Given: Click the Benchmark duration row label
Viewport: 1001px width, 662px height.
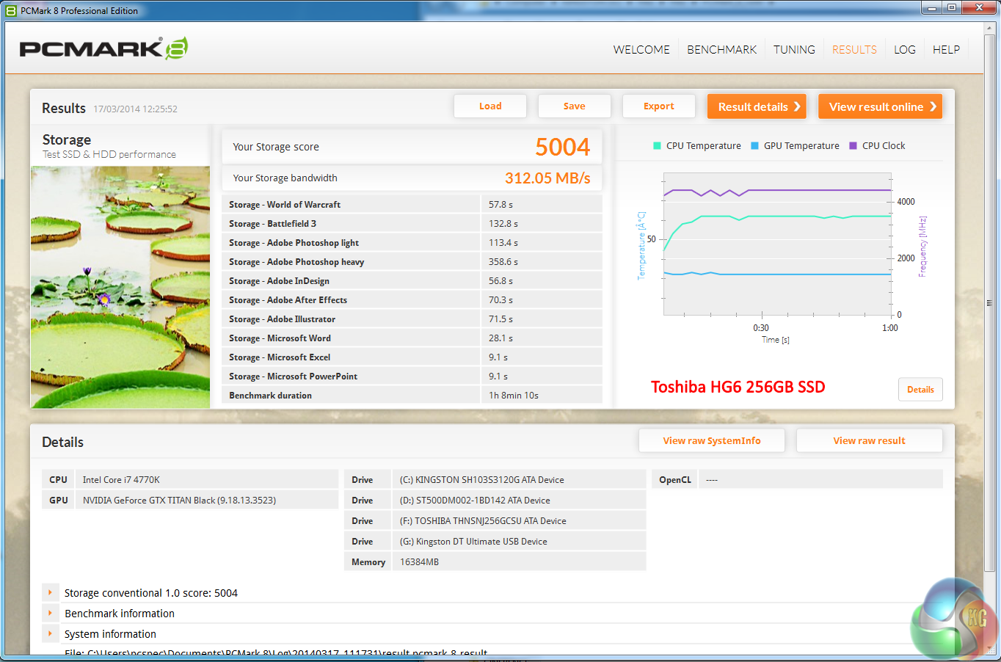Looking at the screenshot, I should tap(270, 396).
